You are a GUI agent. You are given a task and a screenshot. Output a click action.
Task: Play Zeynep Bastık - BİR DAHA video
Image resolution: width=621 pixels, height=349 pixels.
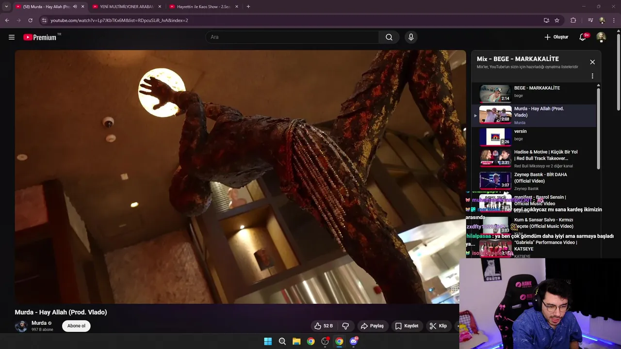(534, 181)
